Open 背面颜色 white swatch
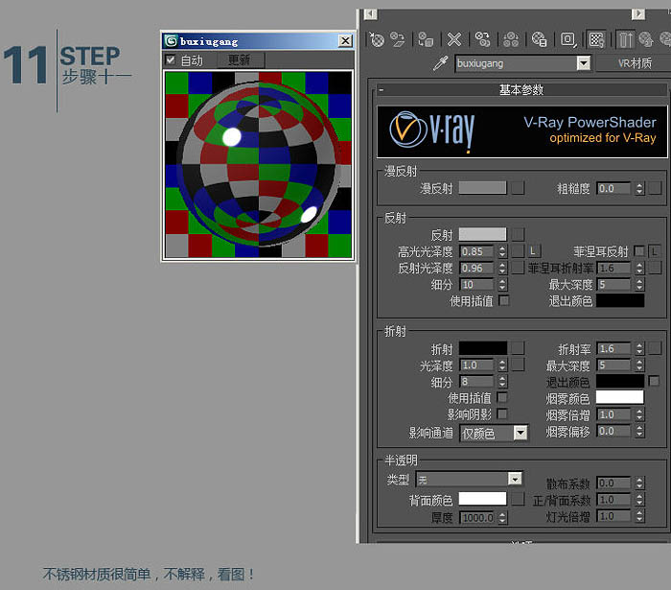The image size is (671, 590). tap(482, 498)
